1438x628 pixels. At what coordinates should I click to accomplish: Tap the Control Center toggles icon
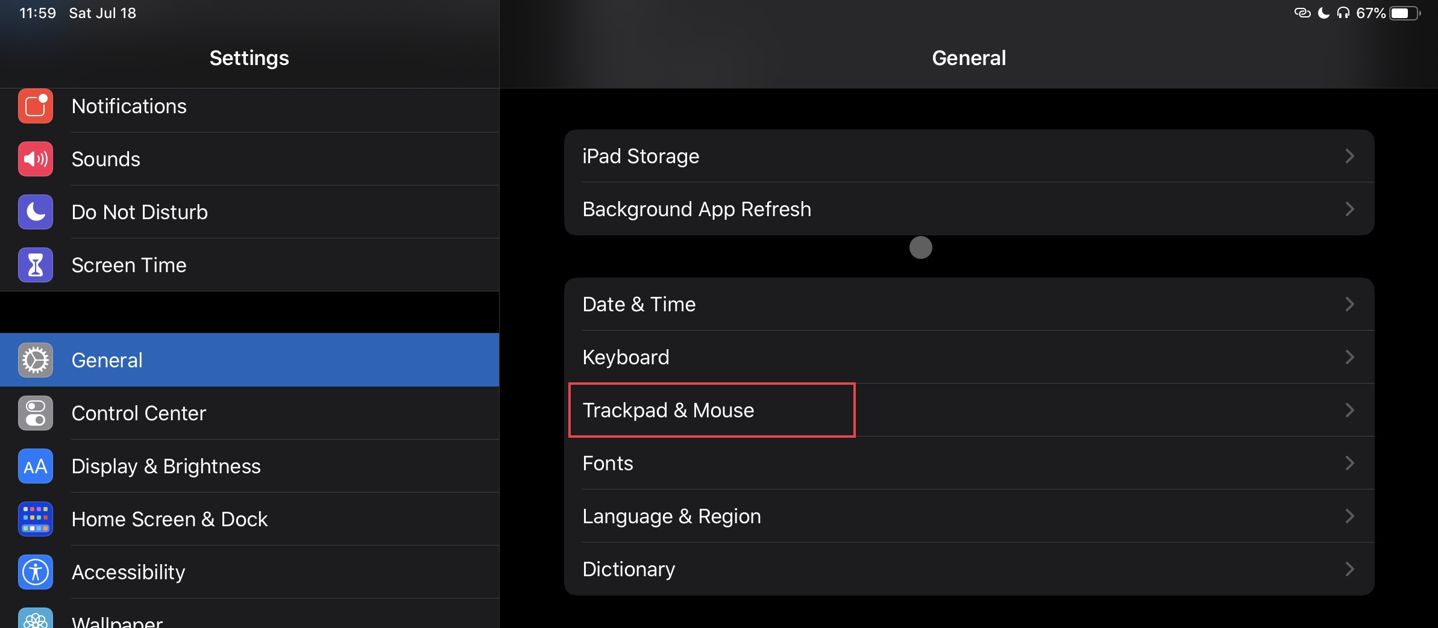pyautogui.click(x=36, y=413)
